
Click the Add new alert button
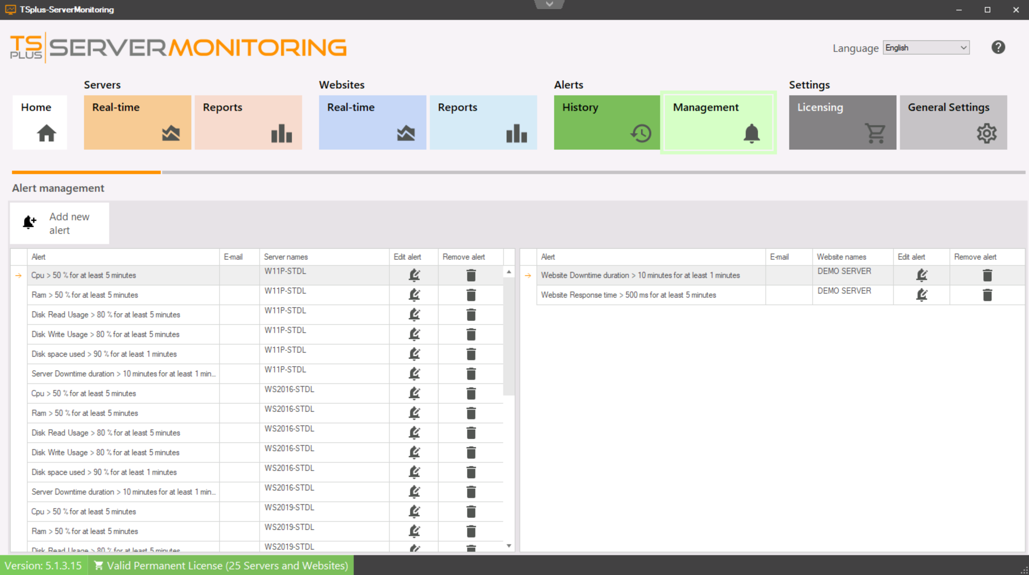60,223
